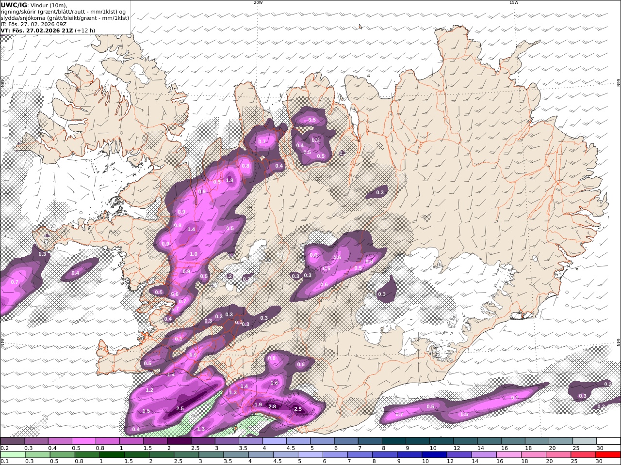Click the '1.5' precipitation value on the map
The image size is (621, 465).
[x=146, y=411]
